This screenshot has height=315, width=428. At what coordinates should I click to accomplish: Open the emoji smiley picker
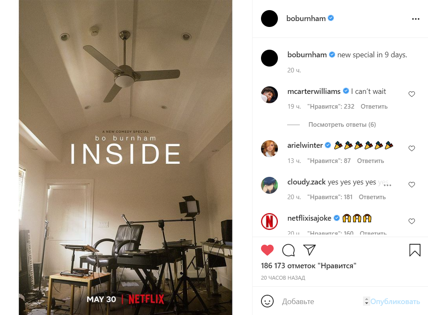pyautogui.click(x=267, y=301)
